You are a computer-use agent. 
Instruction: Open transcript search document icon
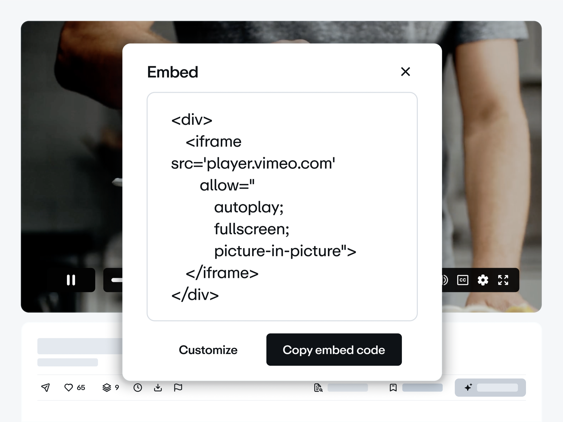pos(318,388)
